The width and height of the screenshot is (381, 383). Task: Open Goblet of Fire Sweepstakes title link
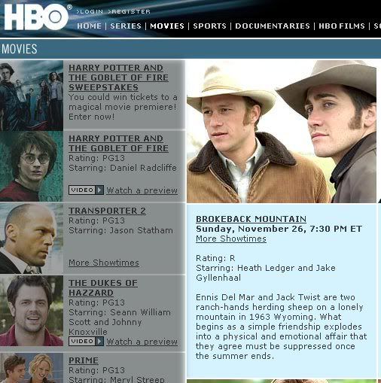118,78
